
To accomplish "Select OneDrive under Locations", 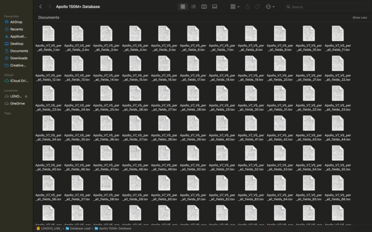I will (x=17, y=103).
